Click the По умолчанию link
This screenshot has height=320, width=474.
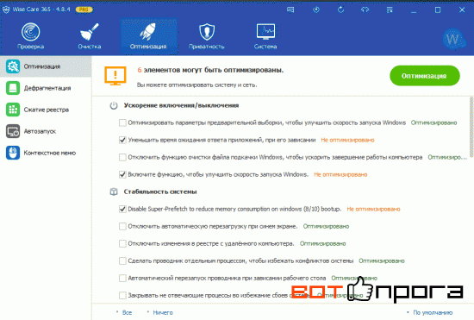click(433, 312)
